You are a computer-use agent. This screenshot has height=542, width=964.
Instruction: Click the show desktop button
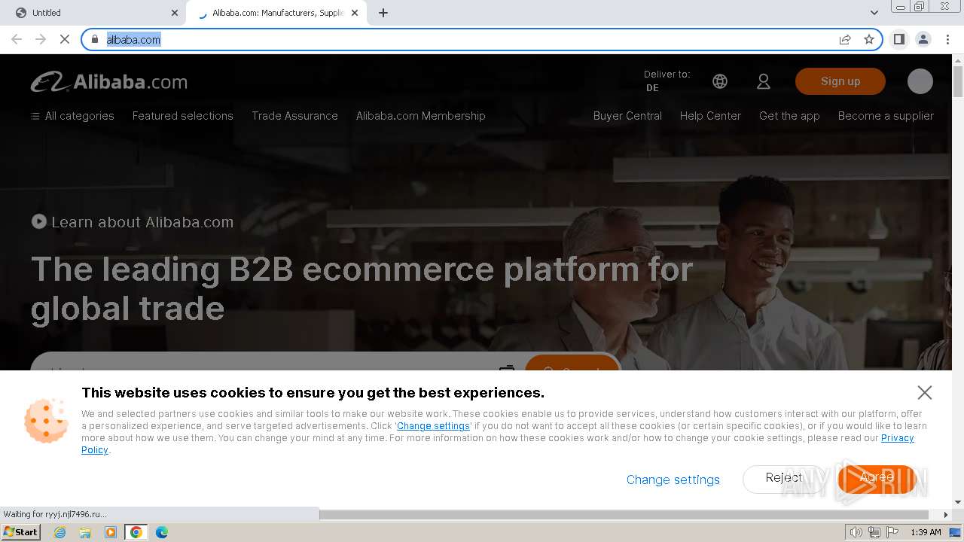tap(956, 532)
